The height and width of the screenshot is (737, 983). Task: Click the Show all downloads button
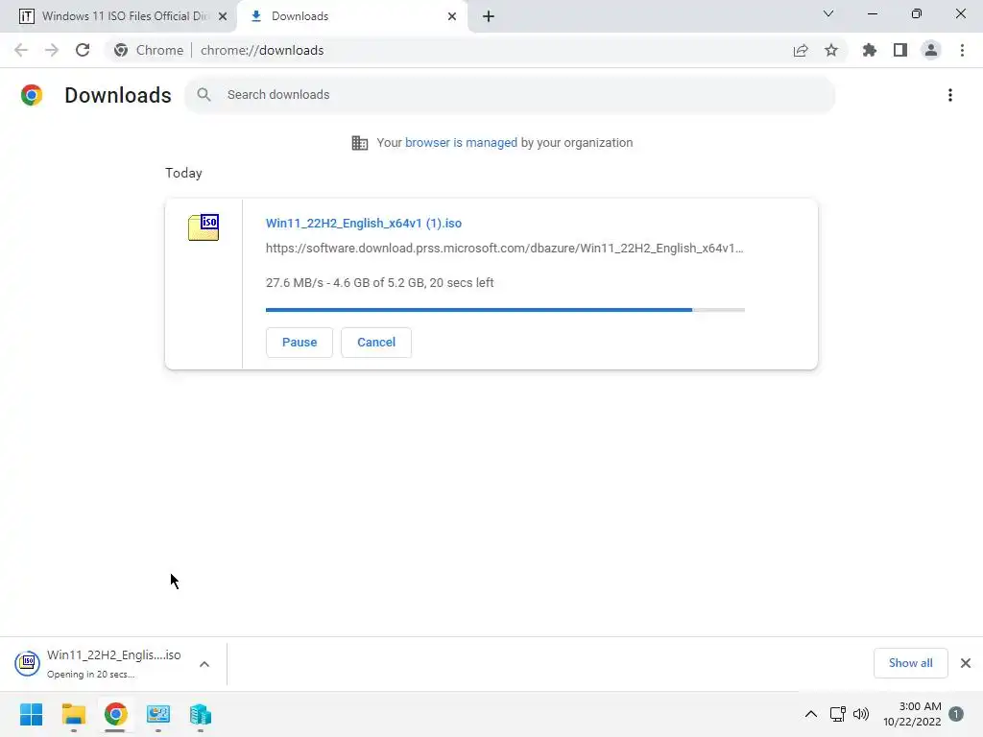[x=910, y=663]
